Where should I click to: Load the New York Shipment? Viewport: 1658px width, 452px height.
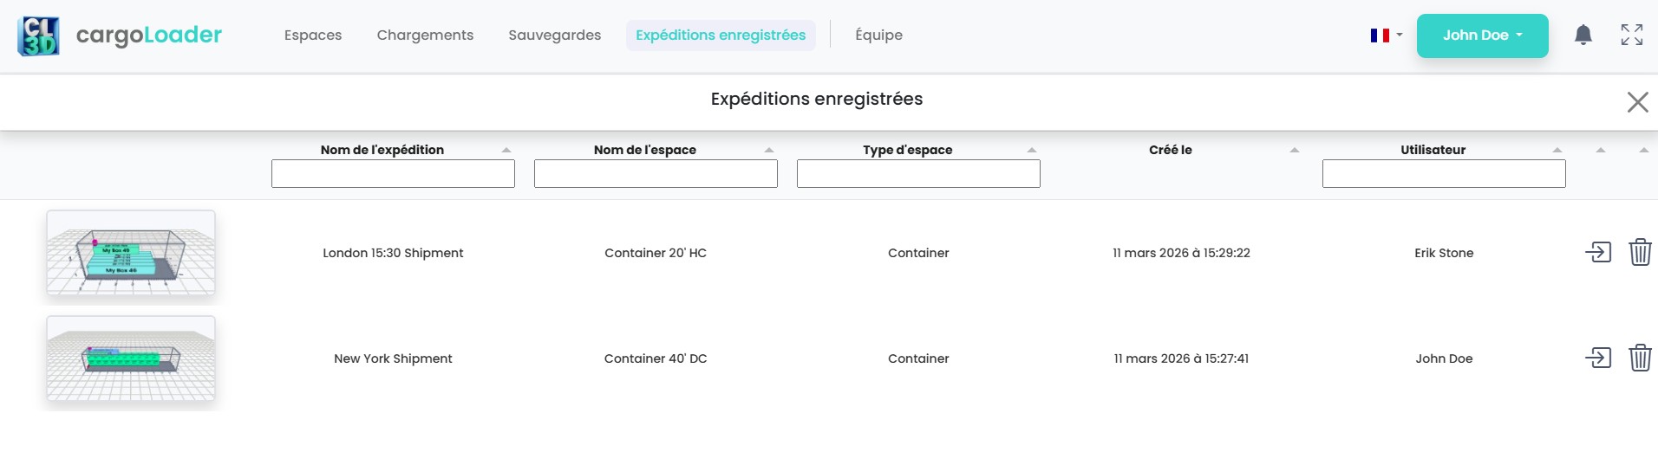point(1597,358)
